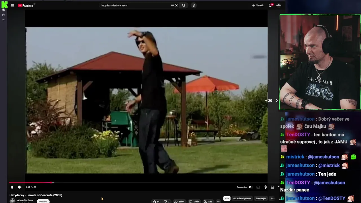Click the Sdílet share button
The width and height of the screenshot is (361, 203).
pyautogui.click(x=179, y=202)
